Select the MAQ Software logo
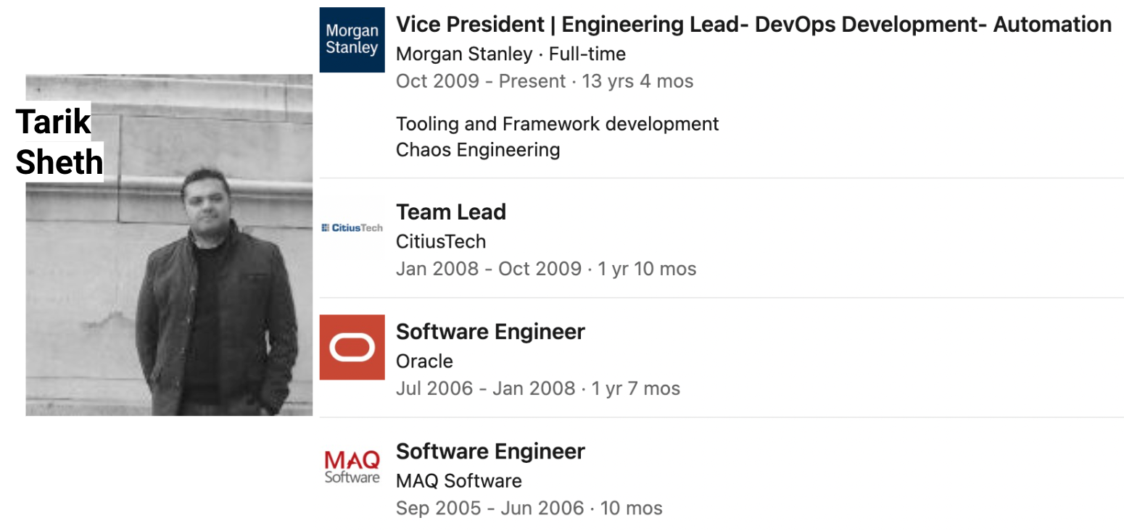 352,467
